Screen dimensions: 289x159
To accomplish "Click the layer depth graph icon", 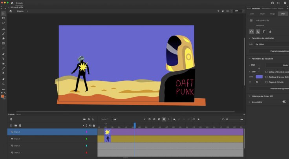I will pyautogui.click(x=93, y=119).
